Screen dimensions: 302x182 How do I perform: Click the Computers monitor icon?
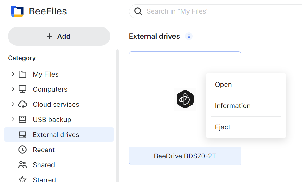pos(22,89)
